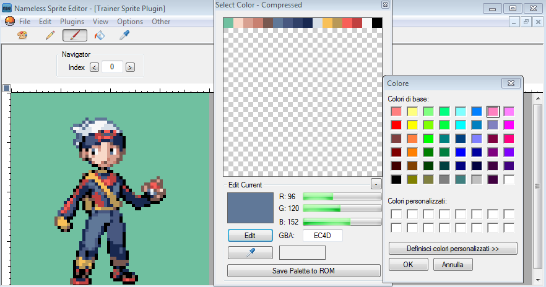Image resolution: width=546 pixels, height=287 pixels.
Task: Open the palette editor icon
Action: [x=22, y=35]
